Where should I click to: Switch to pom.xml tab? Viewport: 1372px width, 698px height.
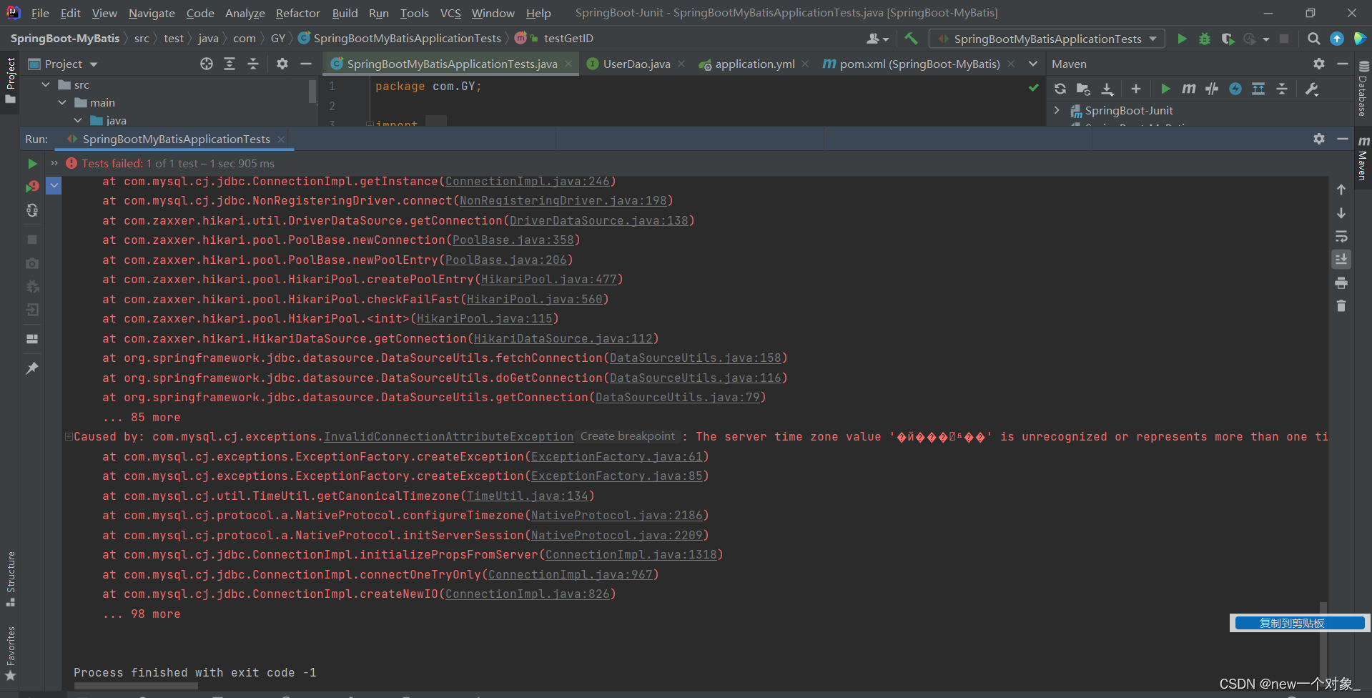[x=919, y=64]
